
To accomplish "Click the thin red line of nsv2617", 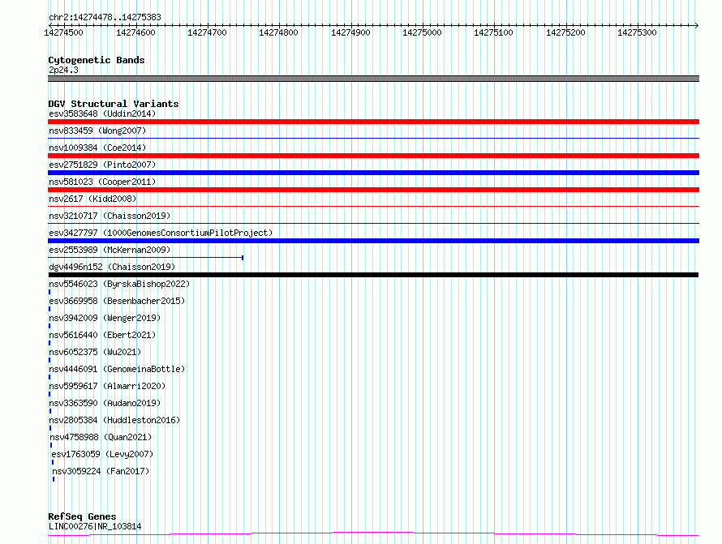I will point(373,206).
